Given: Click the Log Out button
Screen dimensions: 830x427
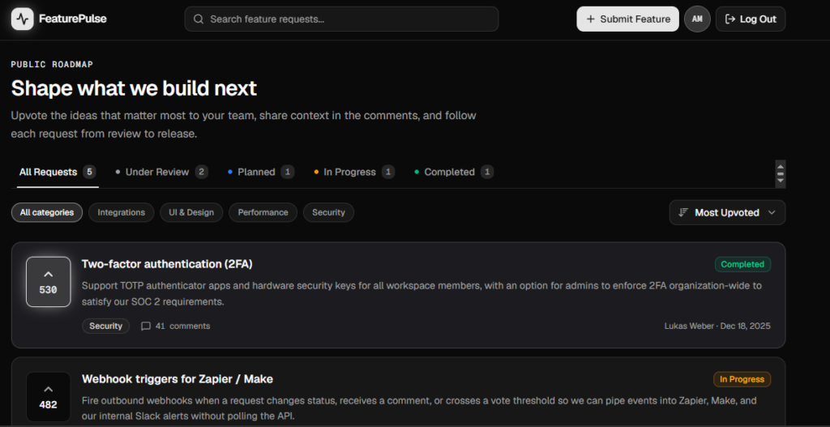Looking at the screenshot, I should (751, 19).
